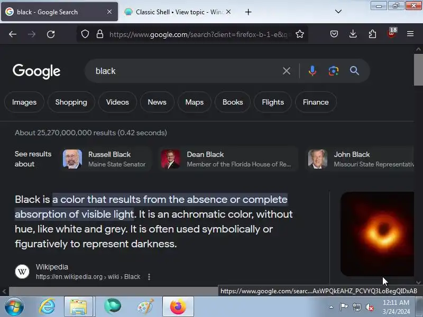The height and width of the screenshot is (317, 423).
Task: Open the Classic Shell icon on the taskbar
Action: coord(112,306)
